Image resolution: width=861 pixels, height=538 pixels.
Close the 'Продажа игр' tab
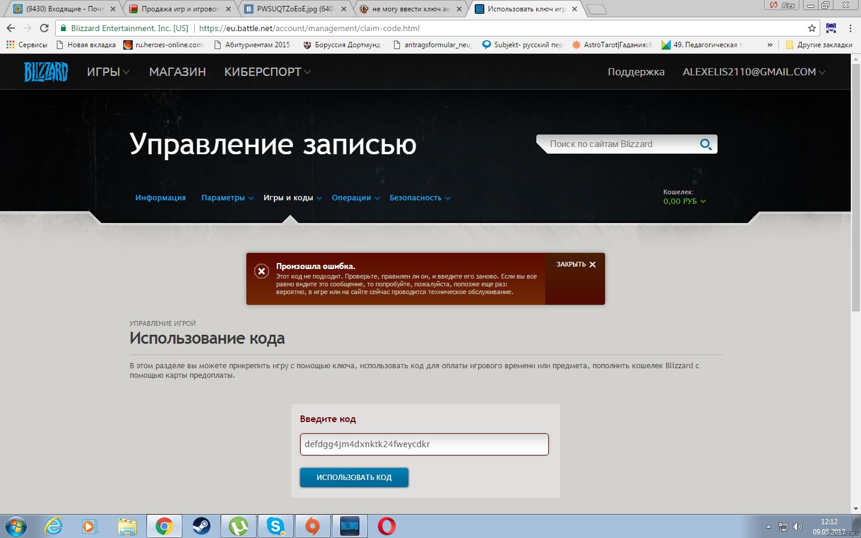tap(228, 9)
